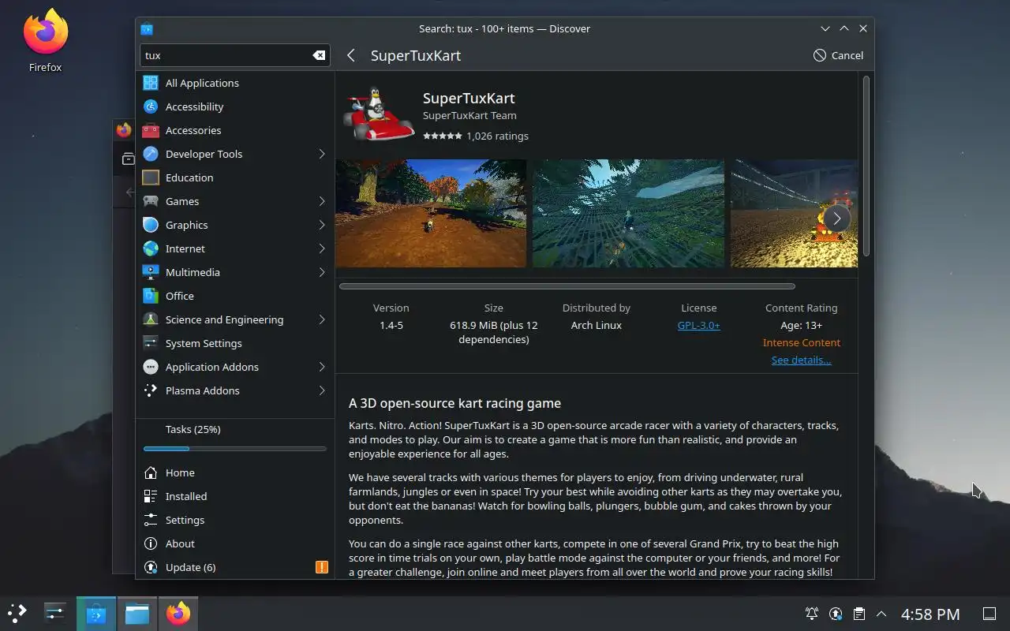The height and width of the screenshot is (631, 1010).
Task: Click the Update icon in the sidebar
Action: click(x=151, y=567)
